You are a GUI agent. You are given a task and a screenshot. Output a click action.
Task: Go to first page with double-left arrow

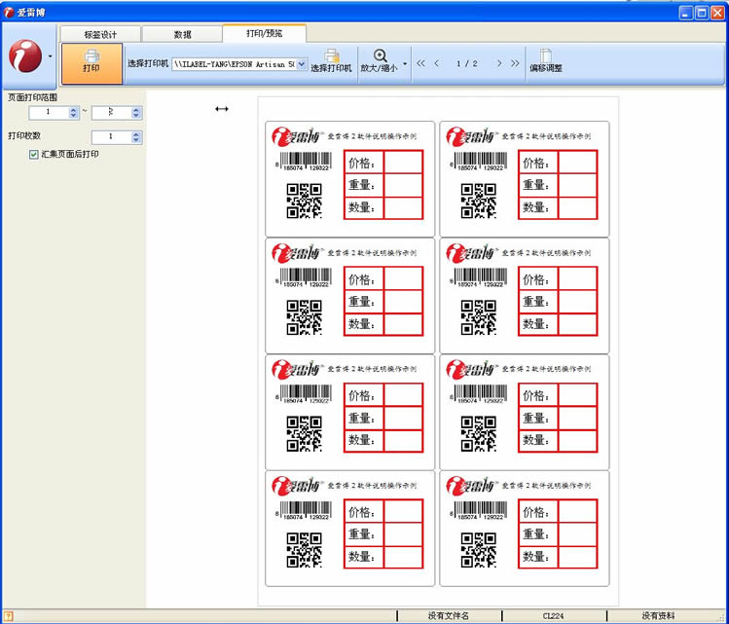click(x=420, y=63)
